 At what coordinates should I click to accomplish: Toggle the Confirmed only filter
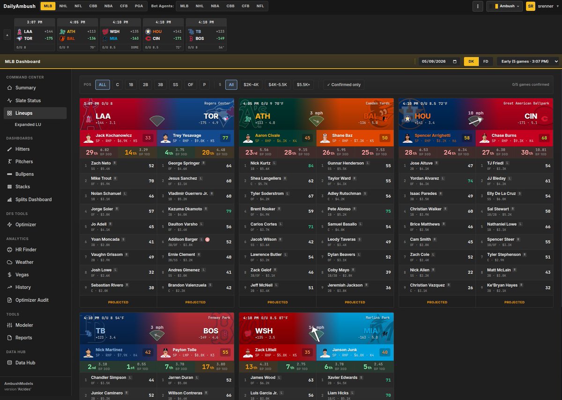[x=344, y=85]
